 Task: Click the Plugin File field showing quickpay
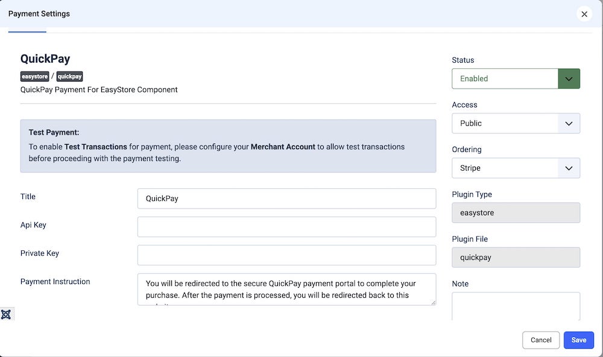coord(516,257)
